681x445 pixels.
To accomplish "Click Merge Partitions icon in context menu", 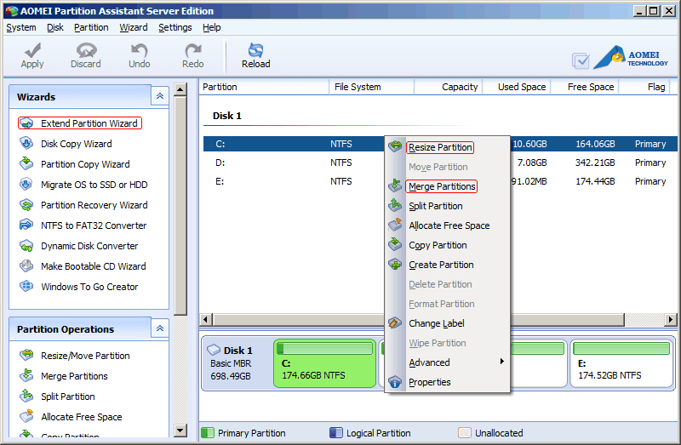I will click(395, 185).
